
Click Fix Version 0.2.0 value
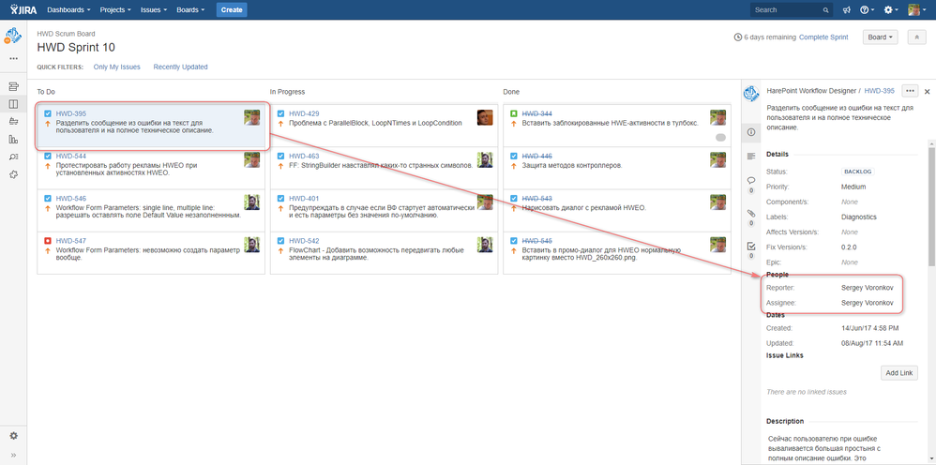click(x=849, y=247)
